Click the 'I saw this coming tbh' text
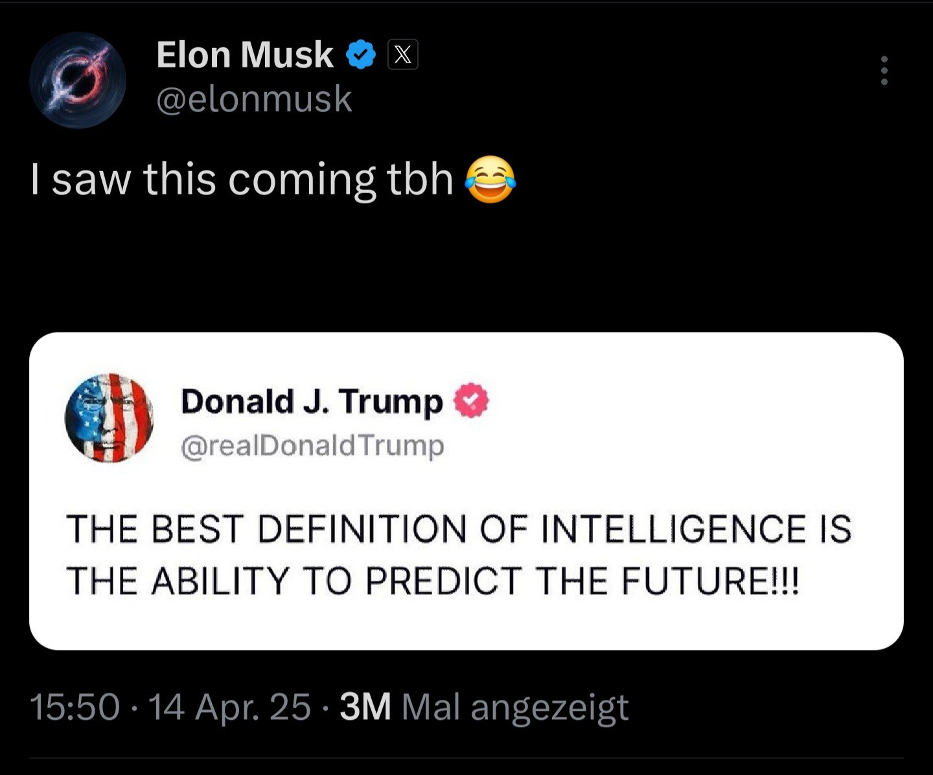Image resolution: width=933 pixels, height=775 pixels. tap(242, 179)
